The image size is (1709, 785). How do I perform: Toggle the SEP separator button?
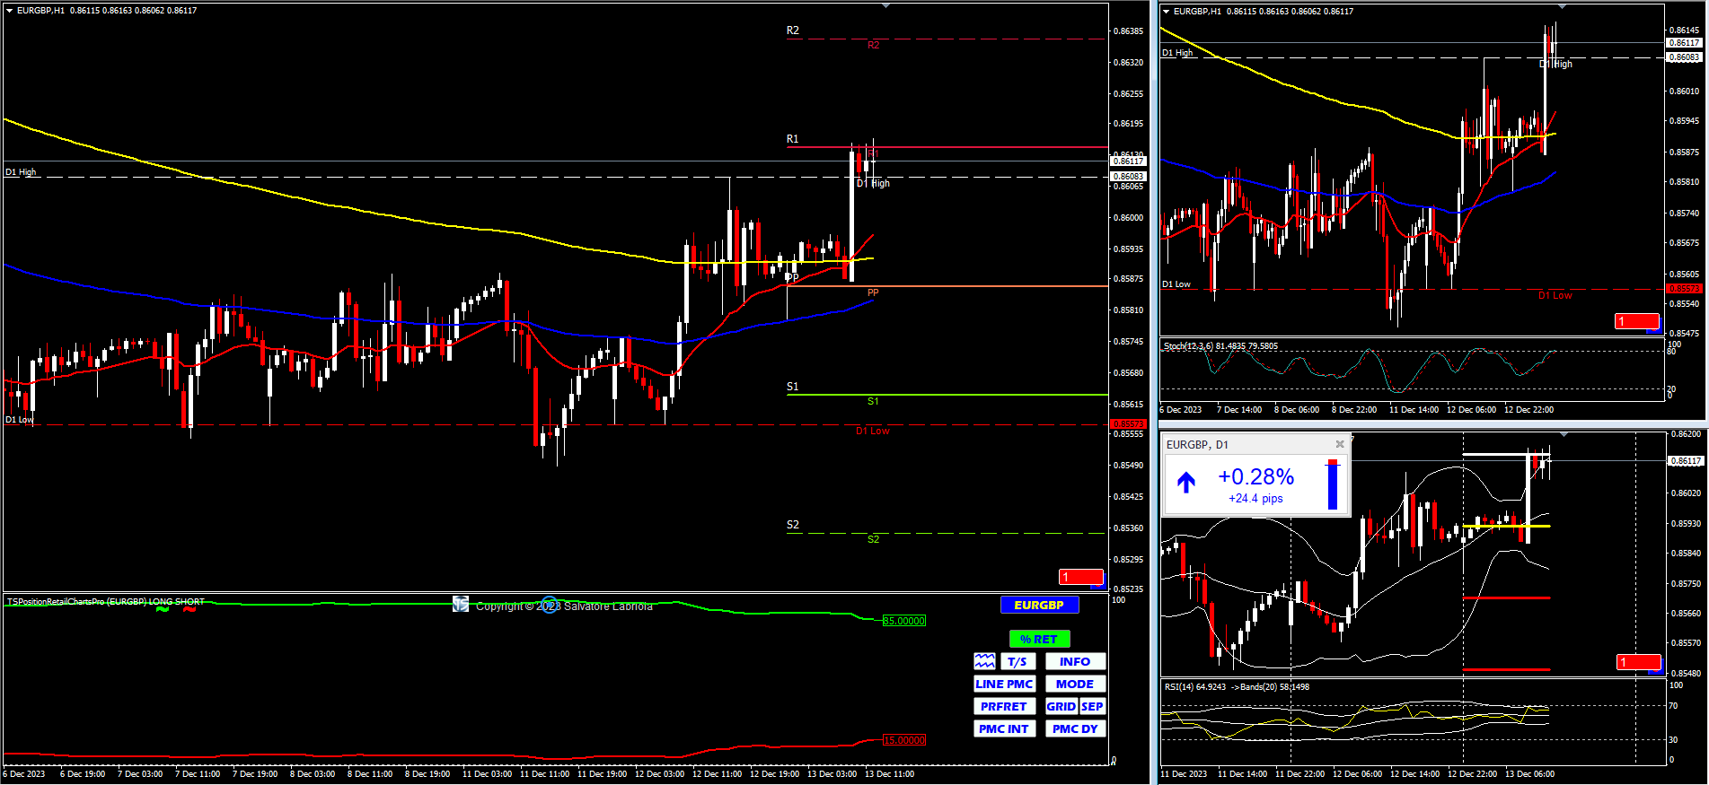click(x=1092, y=706)
